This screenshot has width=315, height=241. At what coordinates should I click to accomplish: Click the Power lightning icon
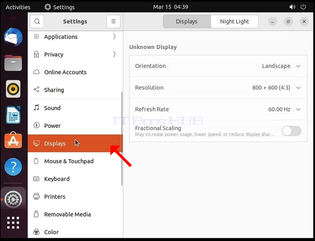click(x=36, y=125)
